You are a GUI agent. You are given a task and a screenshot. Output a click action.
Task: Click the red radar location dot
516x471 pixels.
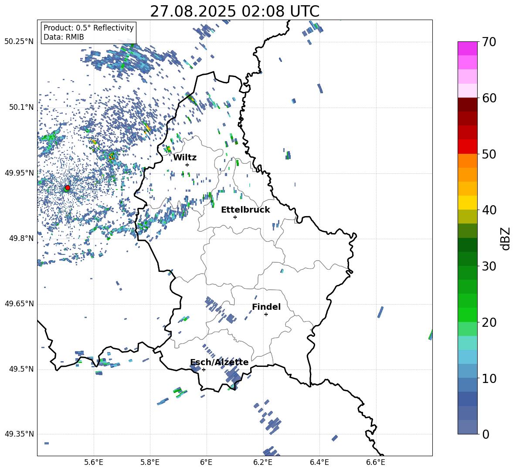point(67,188)
